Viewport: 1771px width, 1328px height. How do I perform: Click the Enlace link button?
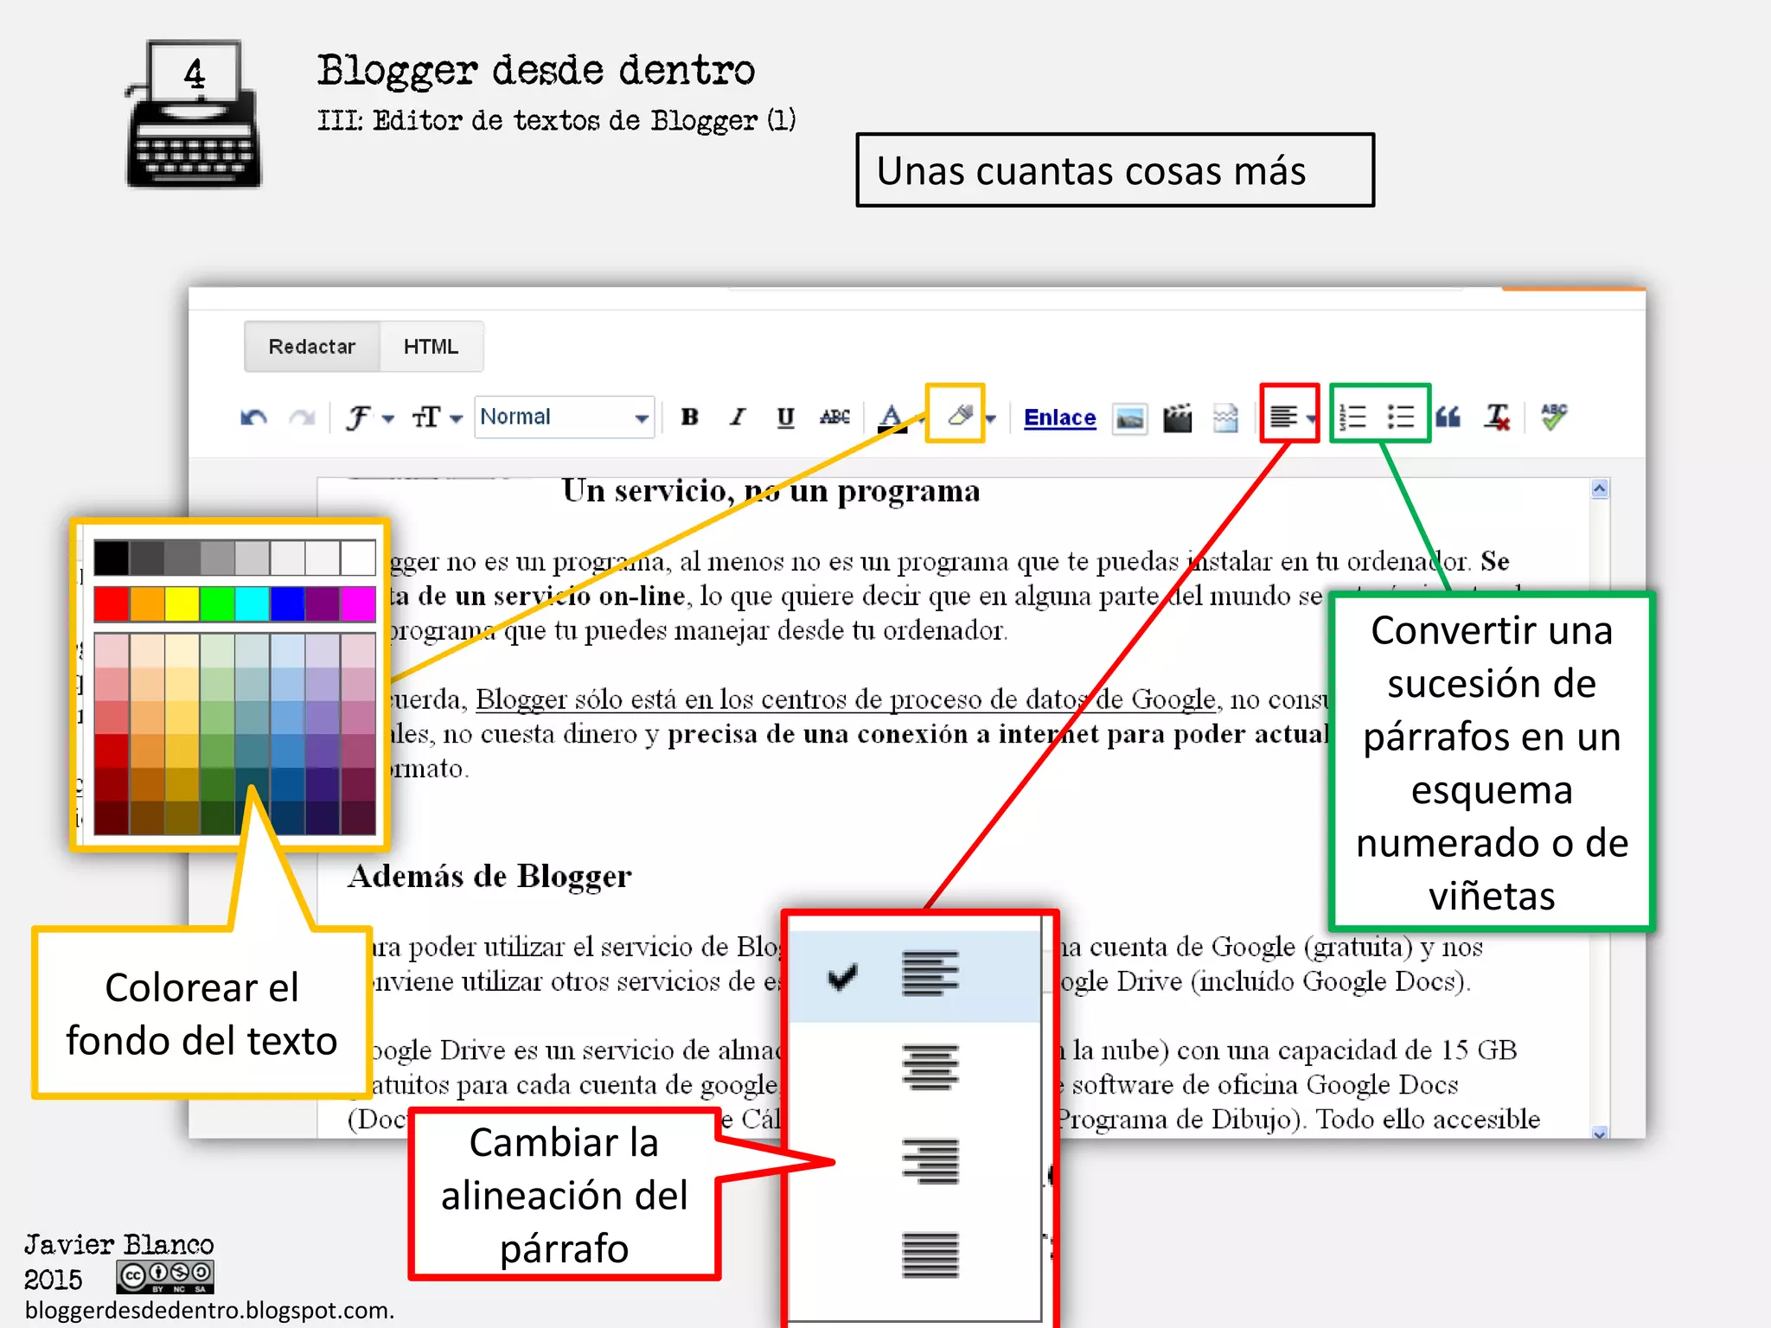(x=1059, y=418)
